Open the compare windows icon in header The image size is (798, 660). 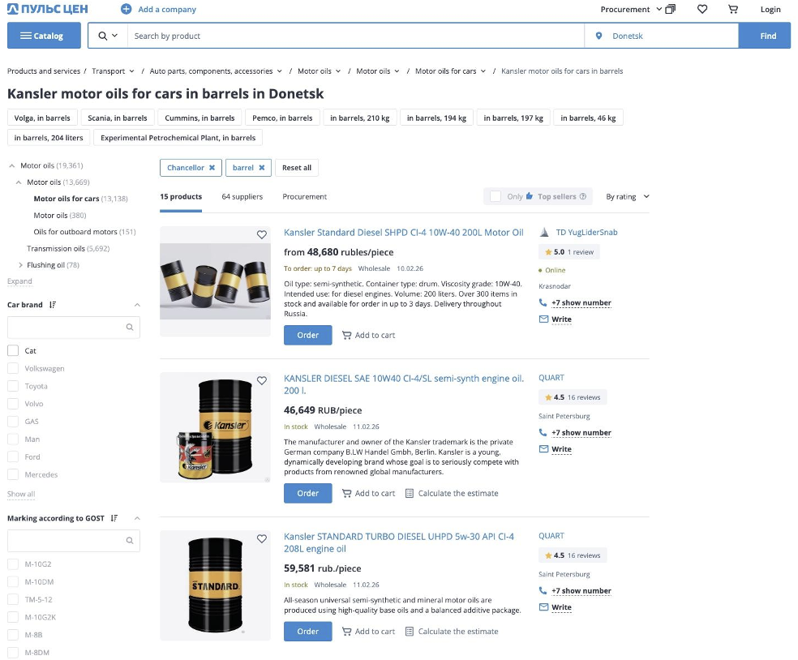click(x=671, y=9)
